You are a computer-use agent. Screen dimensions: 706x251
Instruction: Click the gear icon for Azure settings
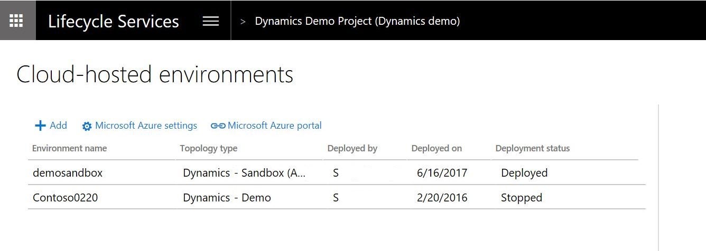87,126
